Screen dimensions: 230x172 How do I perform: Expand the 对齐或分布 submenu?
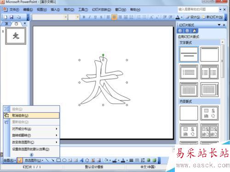point(35,129)
